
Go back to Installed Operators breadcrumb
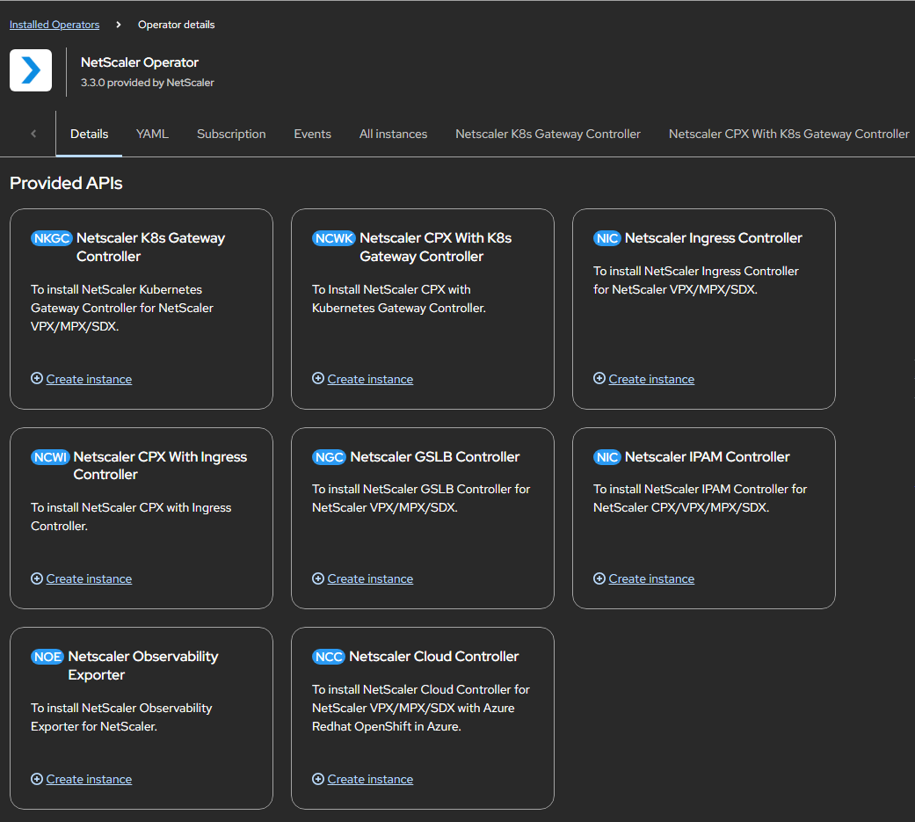54,25
